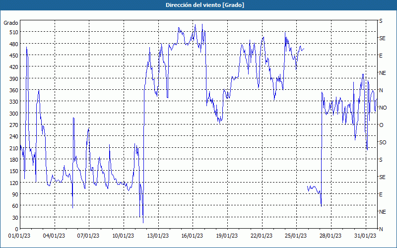Click the 30 y-axis tick label
The image size is (397, 248).
tap(15, 218)
